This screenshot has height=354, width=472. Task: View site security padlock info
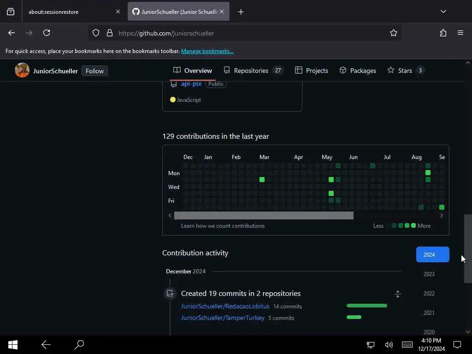(x=110, y=33)
